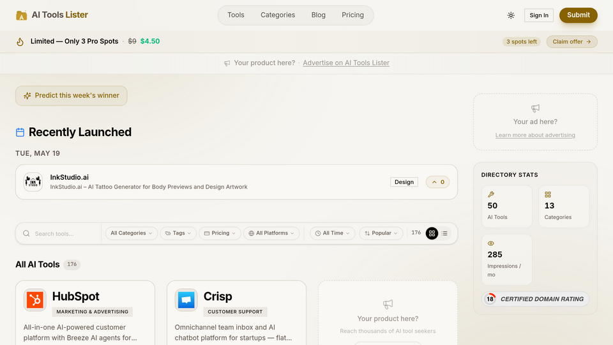Expand the All Platforms dropdown

point(271,233)
